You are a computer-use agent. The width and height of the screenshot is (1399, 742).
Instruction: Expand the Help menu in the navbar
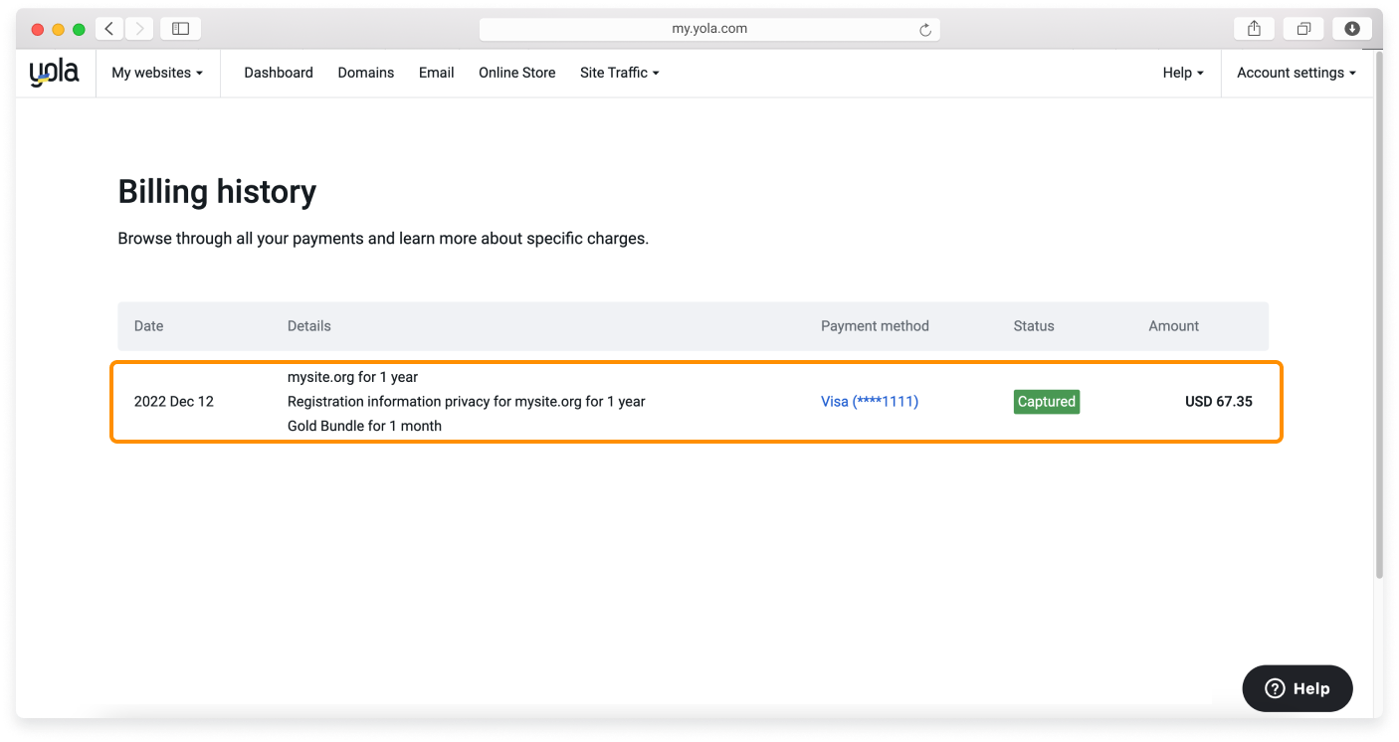pyautogui.click(x=1182, y=72)
